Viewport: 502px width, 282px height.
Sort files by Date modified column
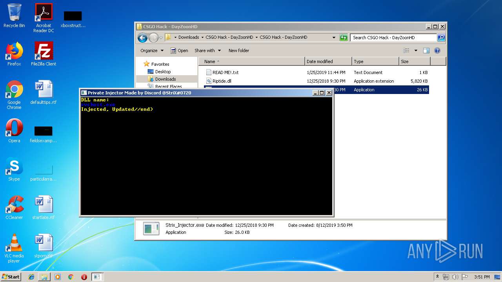[328, 61]
